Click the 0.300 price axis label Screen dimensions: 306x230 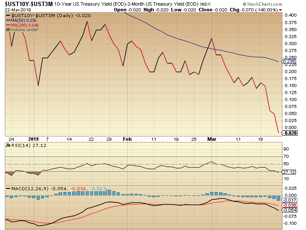point(291,44)
